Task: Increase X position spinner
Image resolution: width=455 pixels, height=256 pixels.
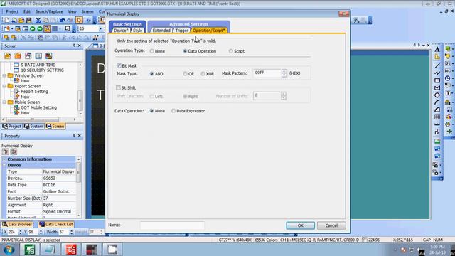Action: (x=20, y=230)
